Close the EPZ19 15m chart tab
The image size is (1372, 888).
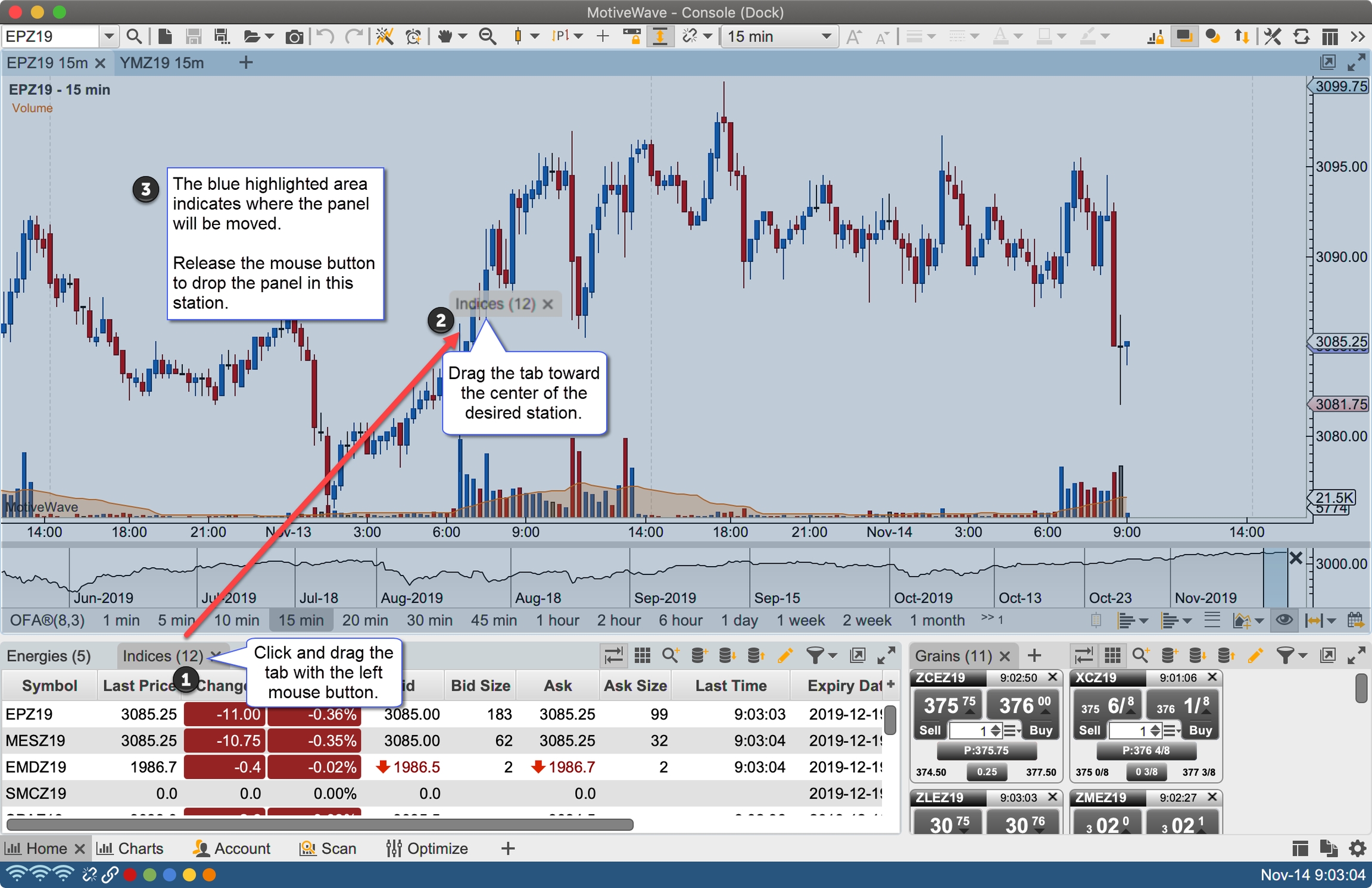tap(100, 62)
